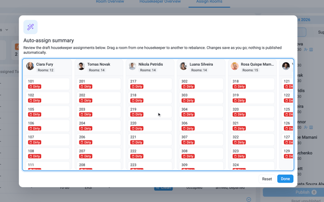Select the Assign Rooms tab
Screen dimensions: 324x202
pos(209,2)
